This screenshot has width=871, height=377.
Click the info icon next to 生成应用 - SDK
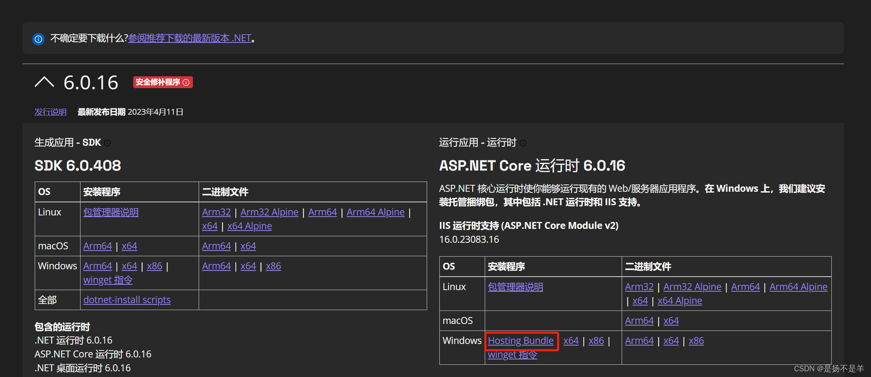pos(107,143)
